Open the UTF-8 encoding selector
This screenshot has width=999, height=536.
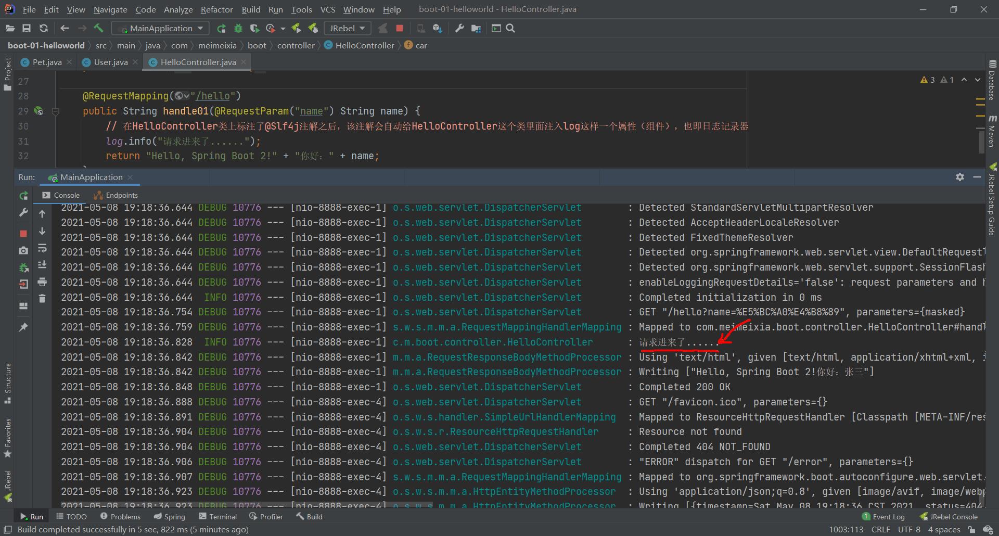pyautogui.click(x=909, y=529)
